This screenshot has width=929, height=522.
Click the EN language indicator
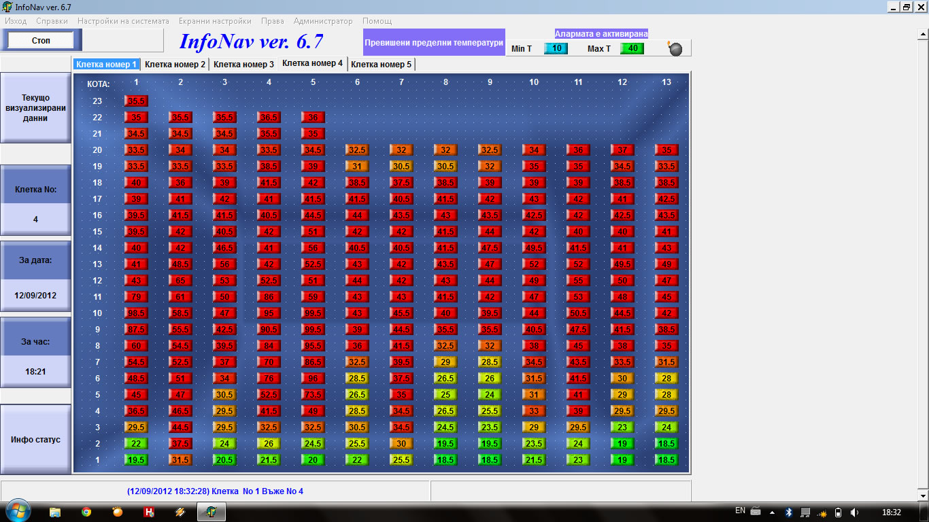tap(740, 510)
